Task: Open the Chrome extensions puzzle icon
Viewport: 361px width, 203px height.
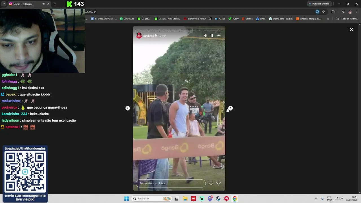Action: click(333, 12)
